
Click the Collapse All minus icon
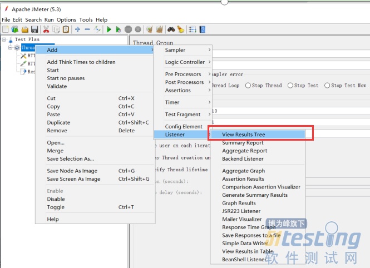point(87,29)
